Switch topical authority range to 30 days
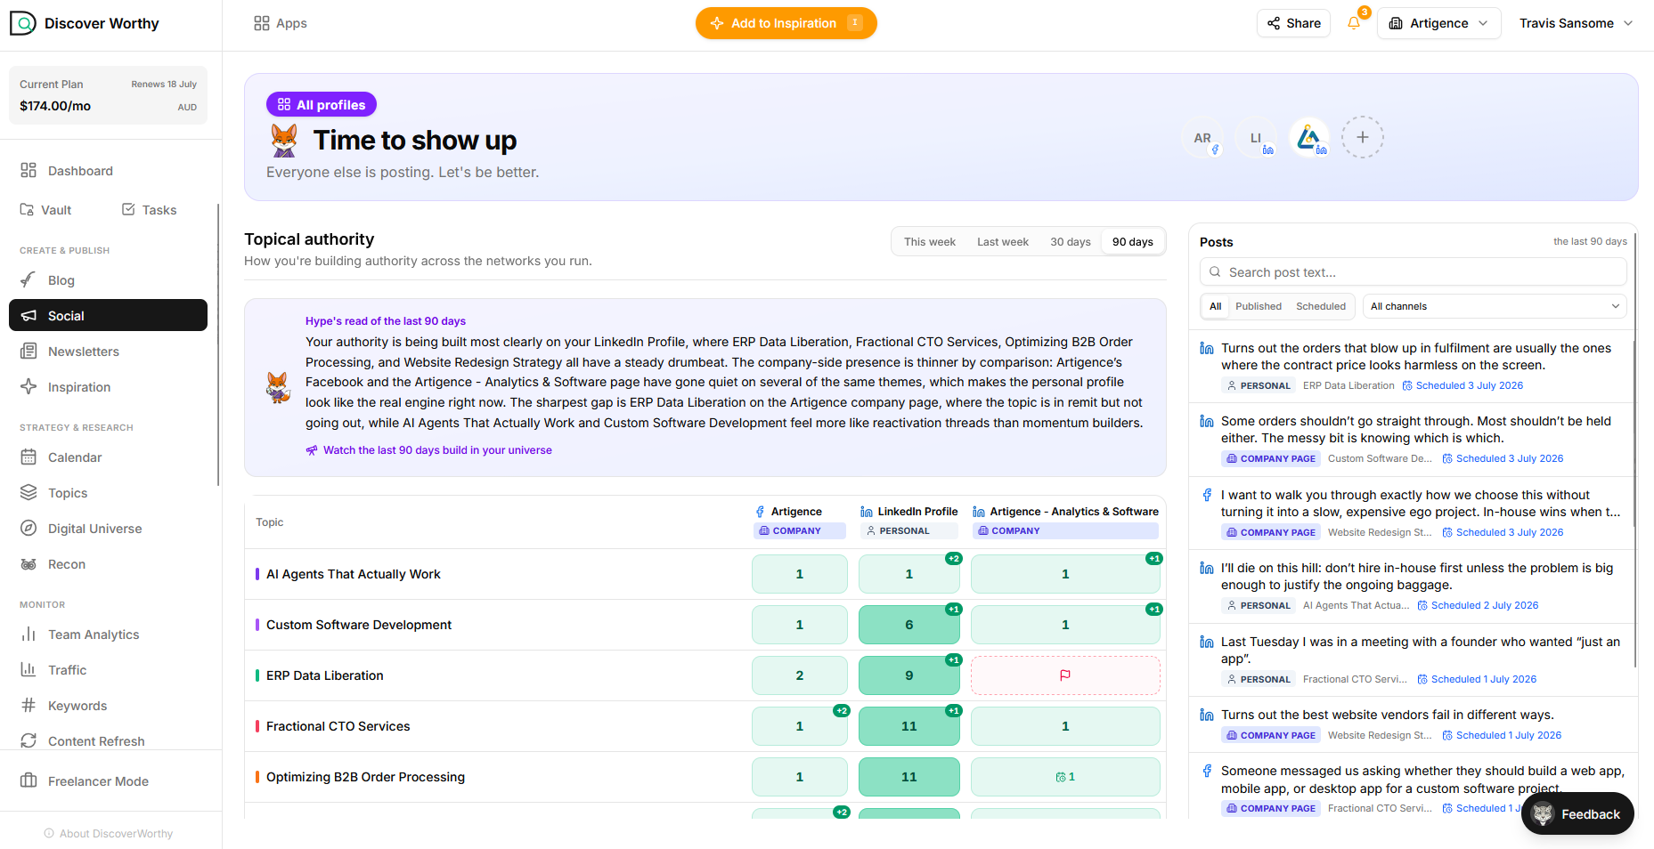Viewport: 1654px width, 849px height. click(1071, 242)
